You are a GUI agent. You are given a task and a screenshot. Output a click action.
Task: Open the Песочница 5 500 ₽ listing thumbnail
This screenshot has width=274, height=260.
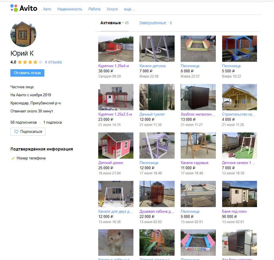click(239, 49)
